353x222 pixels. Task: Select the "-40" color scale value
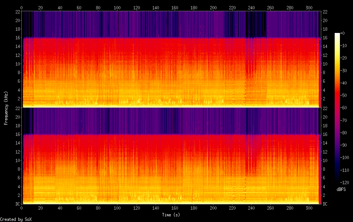coord(343,83)
